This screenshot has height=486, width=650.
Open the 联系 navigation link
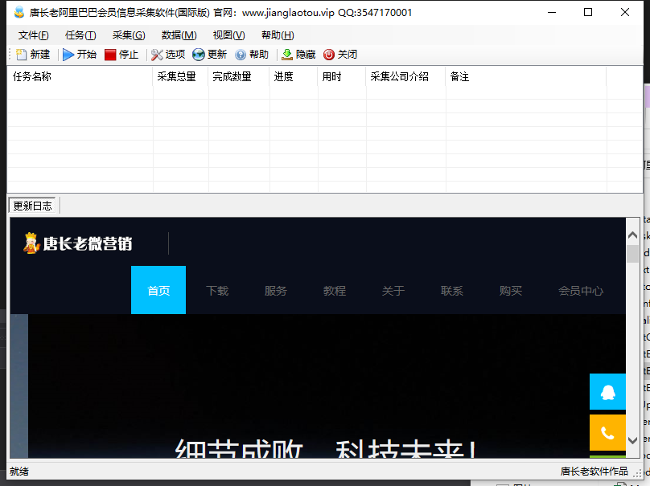click(x=452, y=291)
